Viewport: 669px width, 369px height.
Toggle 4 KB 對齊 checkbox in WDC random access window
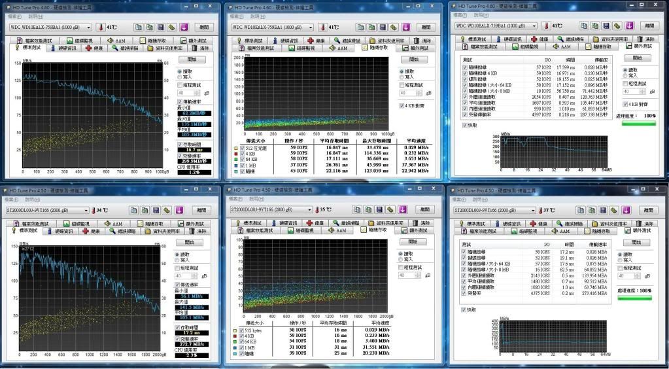tap(402, 105)
